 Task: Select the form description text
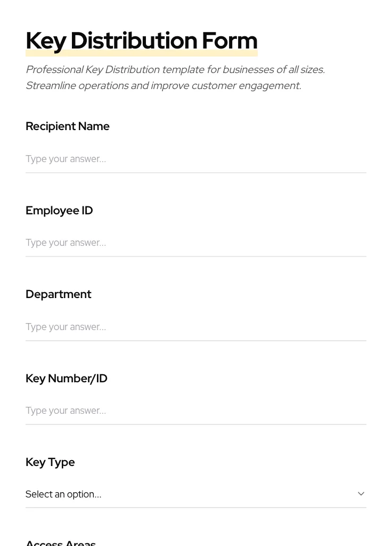(175, 77)
